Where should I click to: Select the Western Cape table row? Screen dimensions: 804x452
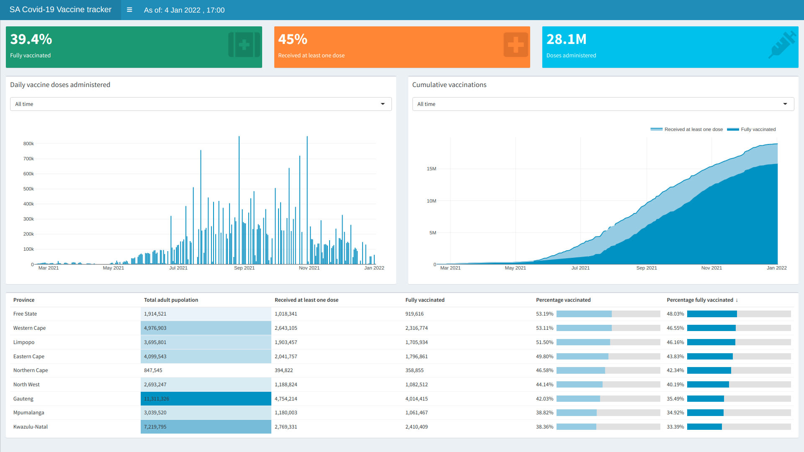[x=29, y=328]
